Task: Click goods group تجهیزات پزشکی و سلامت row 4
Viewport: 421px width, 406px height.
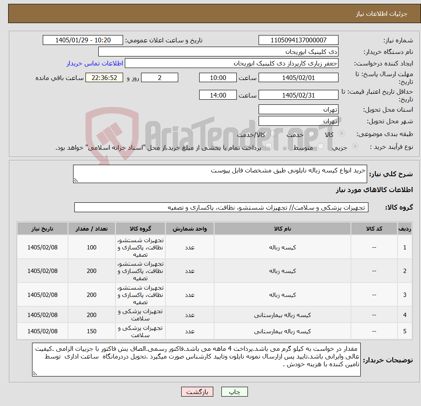Action: pos(141,315)
